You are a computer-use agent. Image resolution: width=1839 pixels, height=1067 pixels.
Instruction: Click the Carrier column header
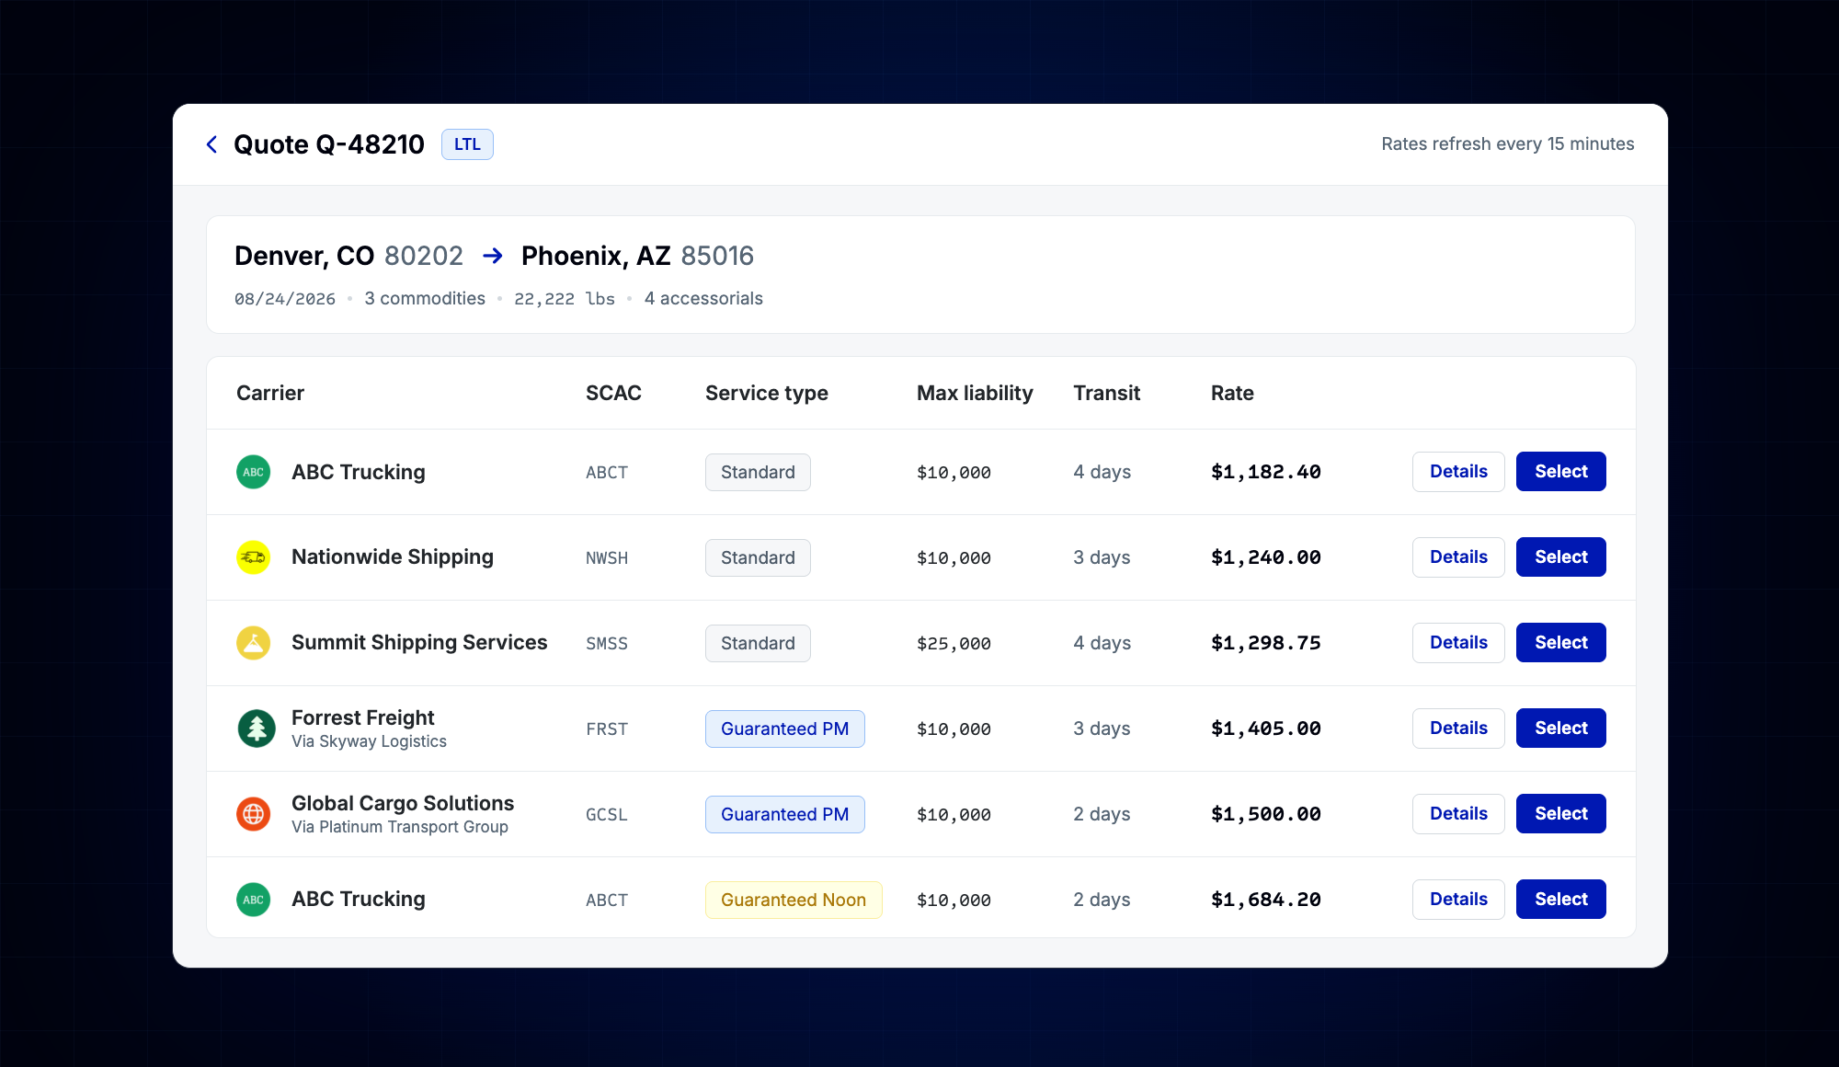pyautogui.click(x=270, y=393)
